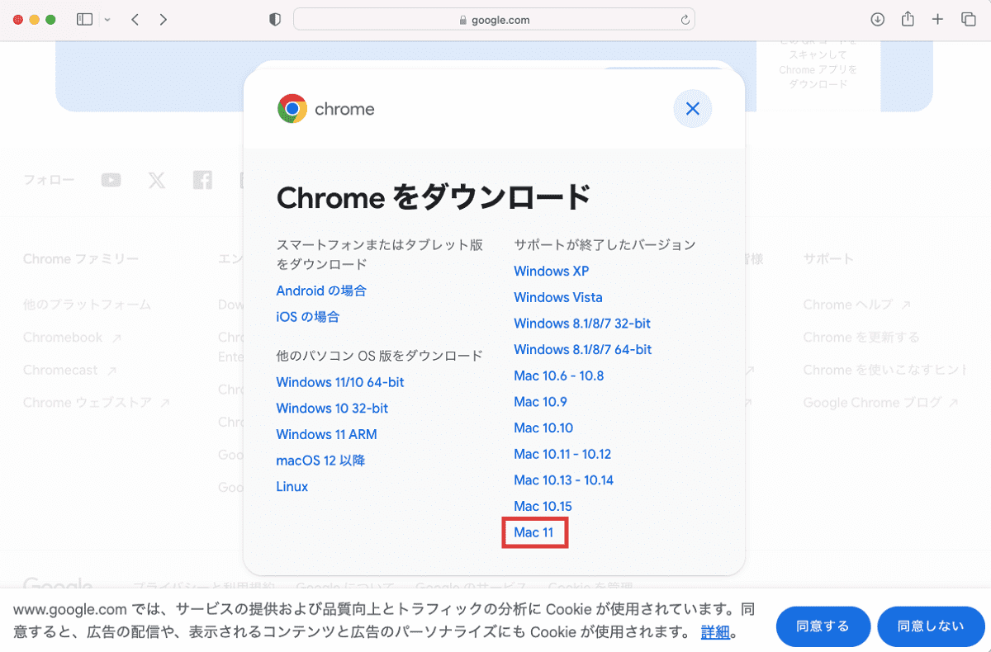
Task: Download Windows 11/10 64-bit version
Action: point(340,382)
